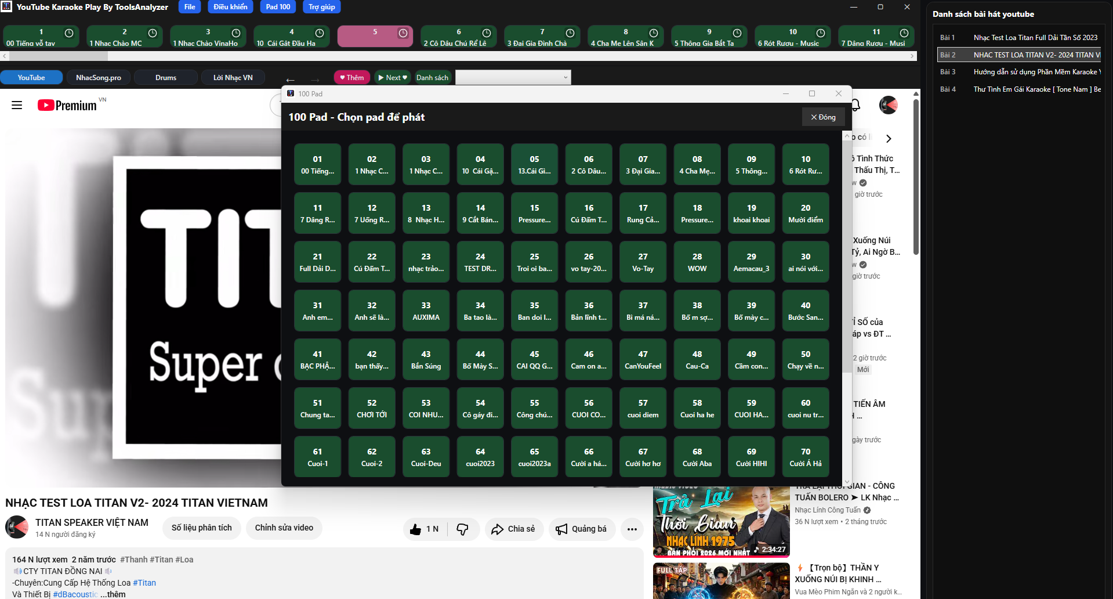This screenshot has width=1113, height=599.
Task: Click the clock icon on pad 6
Action: [x=487, y=33]
